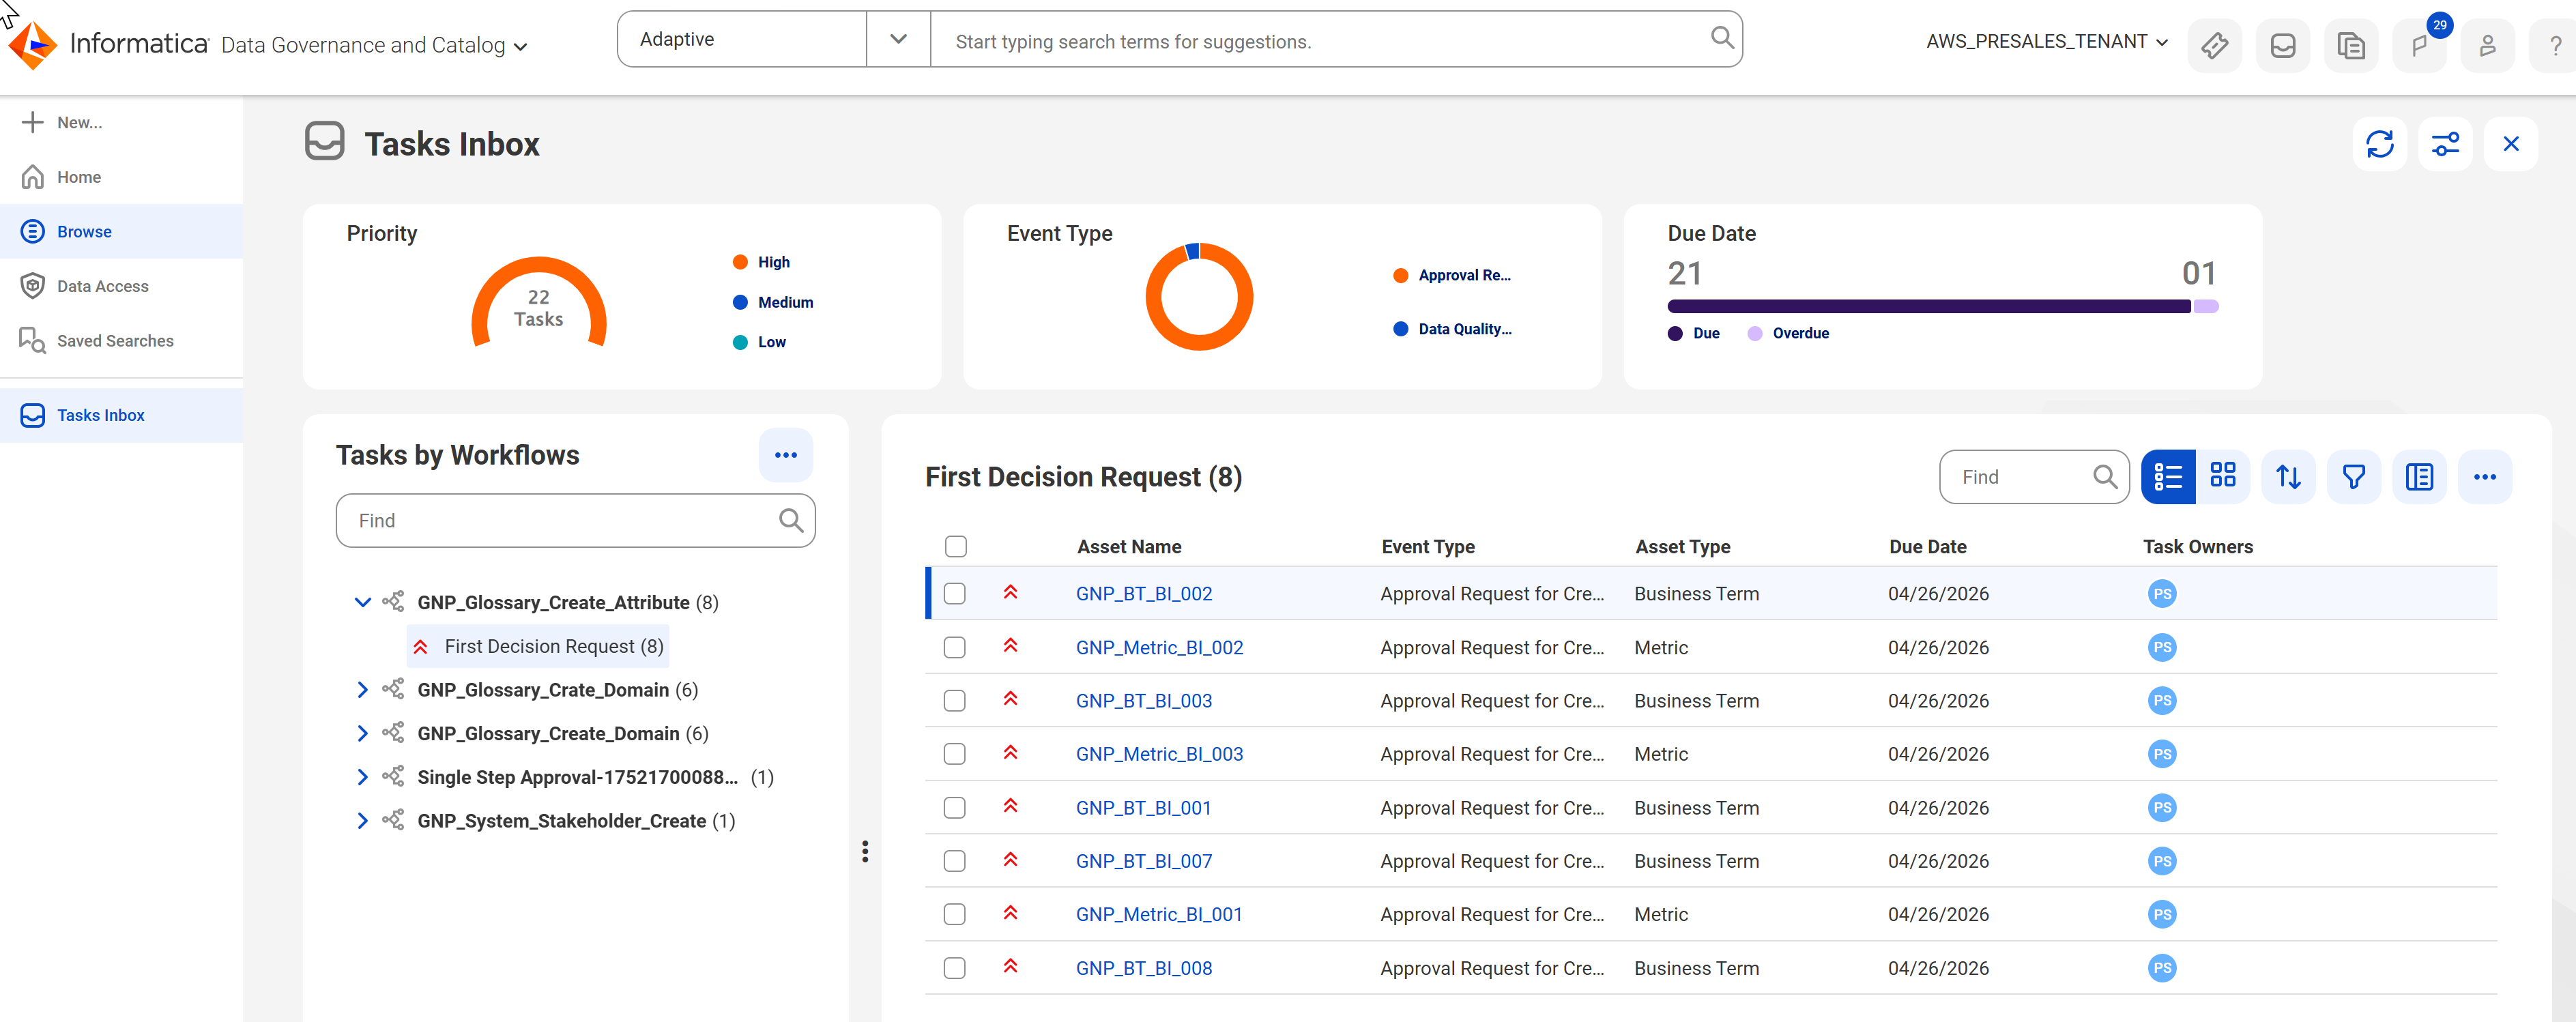Expand the Single Step Approval workflow
This screenshot has height=1022, width=2576.
click(362, 777)
